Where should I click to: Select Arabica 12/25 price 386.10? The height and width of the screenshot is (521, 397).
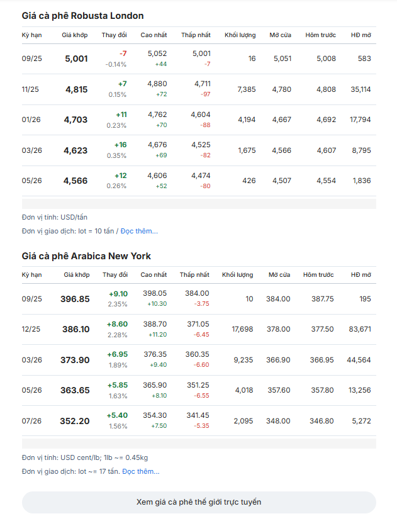tap(76, 329)
